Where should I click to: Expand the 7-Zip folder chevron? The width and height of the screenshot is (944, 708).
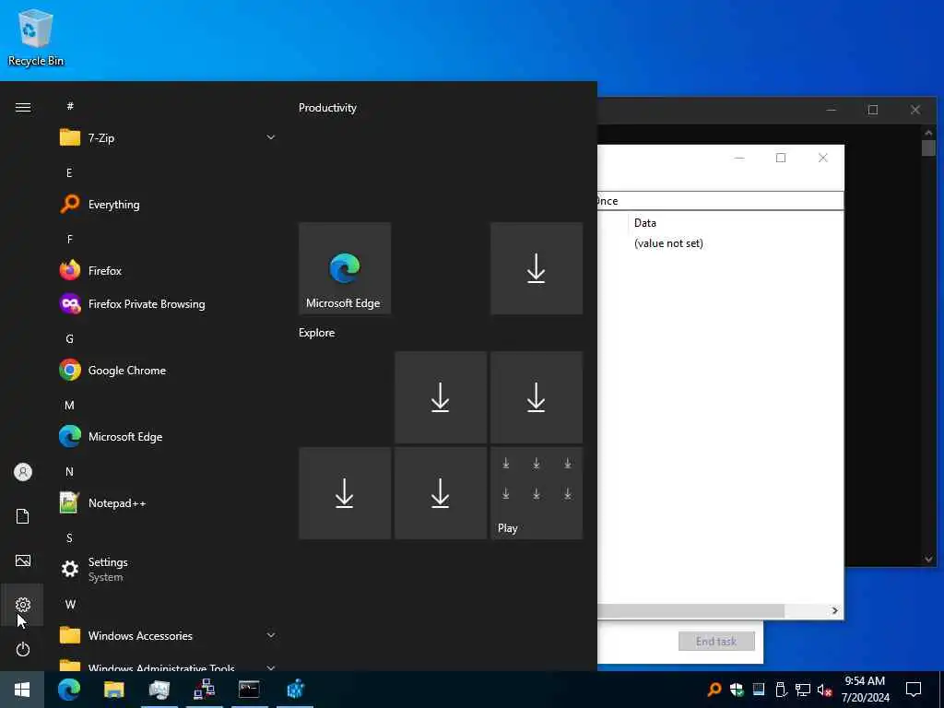pyautogui.click(x=271, y=137)
